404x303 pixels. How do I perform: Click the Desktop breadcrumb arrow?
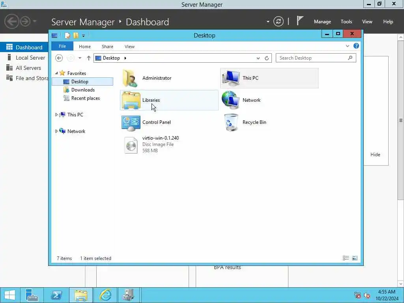point(125,58)
